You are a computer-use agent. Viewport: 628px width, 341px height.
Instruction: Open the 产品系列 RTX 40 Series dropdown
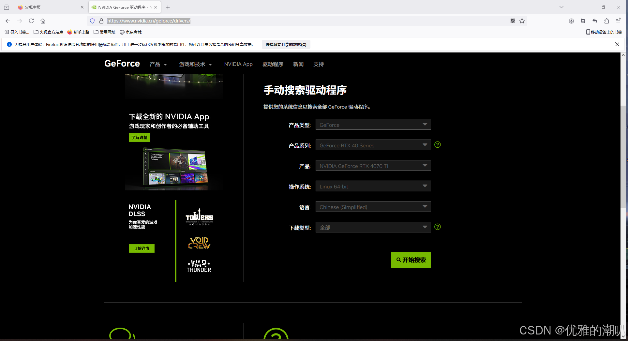[x=373, y=145]
